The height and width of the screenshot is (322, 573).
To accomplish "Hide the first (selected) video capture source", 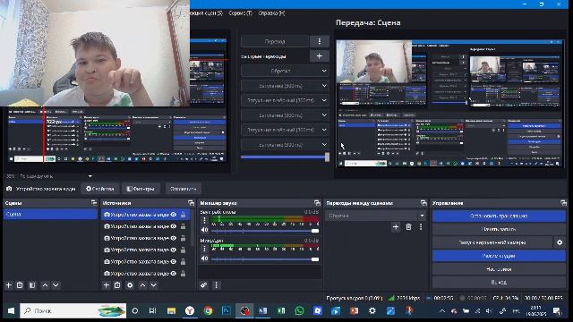I will tap(174, 215).
